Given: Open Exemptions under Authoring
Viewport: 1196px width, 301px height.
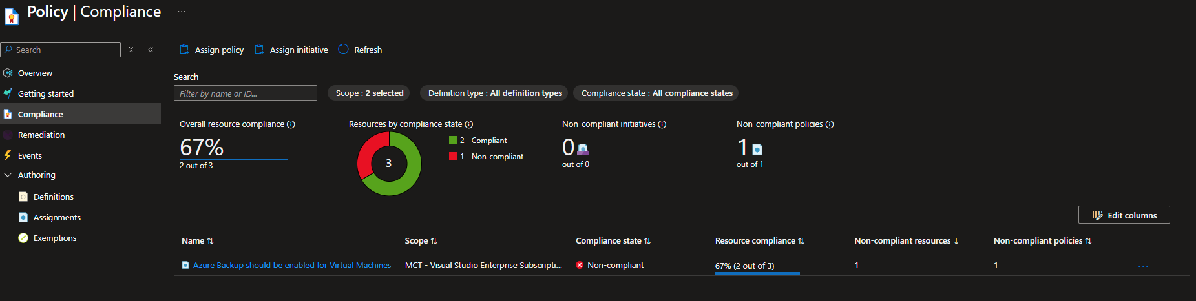Looking at the screenshot, I should point(55,238).
